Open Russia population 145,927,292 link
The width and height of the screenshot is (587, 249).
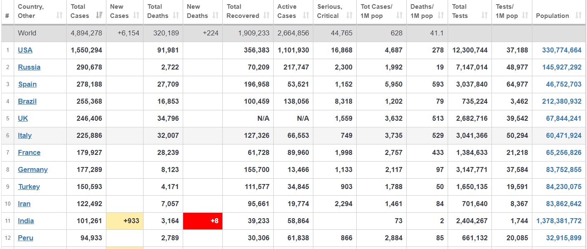tap(562, 67)
